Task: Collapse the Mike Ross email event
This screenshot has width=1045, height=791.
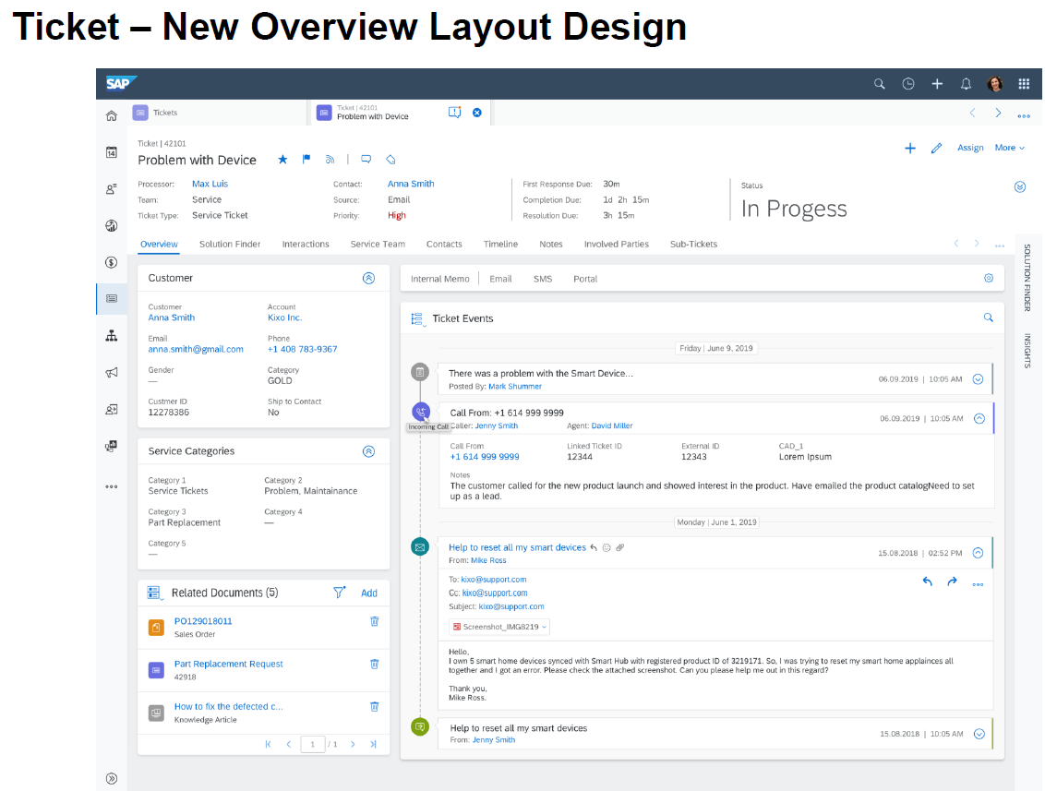Action: 978,553
